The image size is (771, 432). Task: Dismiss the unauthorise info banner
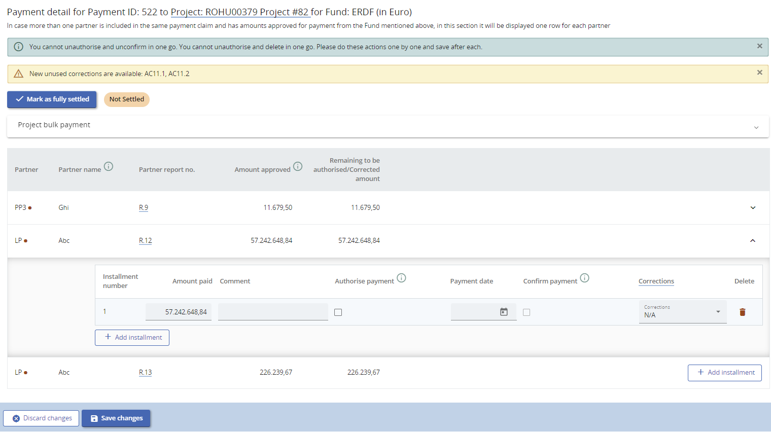tap(759, 46)
